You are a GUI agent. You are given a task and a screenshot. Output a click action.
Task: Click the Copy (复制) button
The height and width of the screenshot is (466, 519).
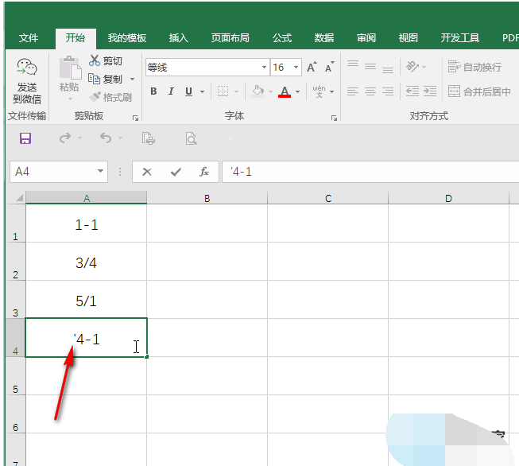click(x=107, y=79)
